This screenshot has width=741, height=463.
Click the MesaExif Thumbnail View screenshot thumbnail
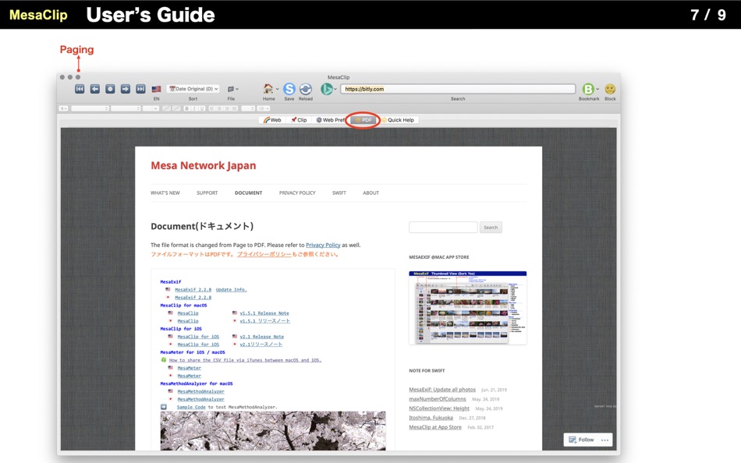(x=467, y=308)
